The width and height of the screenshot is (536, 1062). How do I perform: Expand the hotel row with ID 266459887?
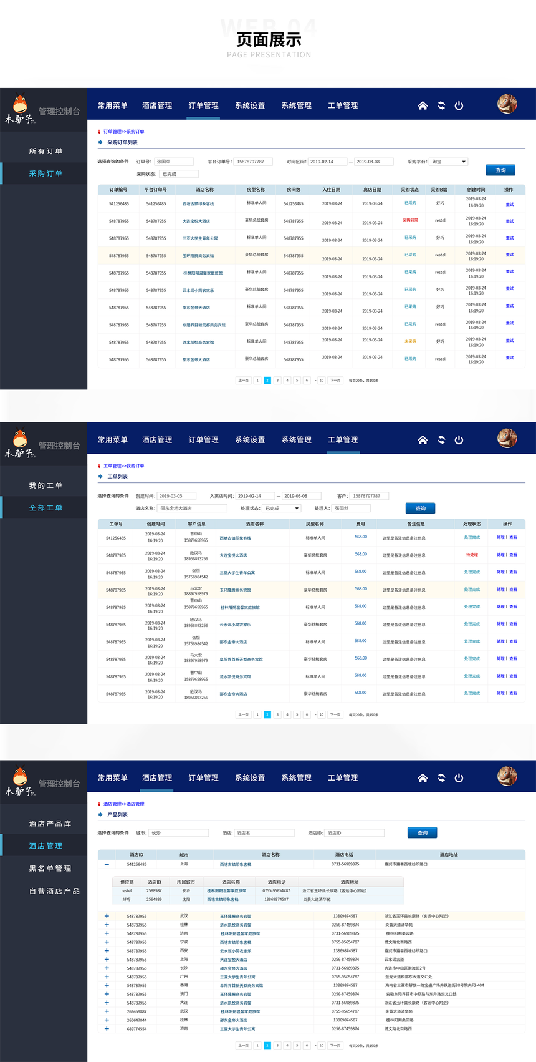click(x=107, y=1011)
